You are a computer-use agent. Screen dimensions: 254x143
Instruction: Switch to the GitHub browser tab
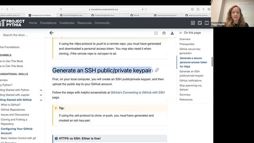coord(135,15)
